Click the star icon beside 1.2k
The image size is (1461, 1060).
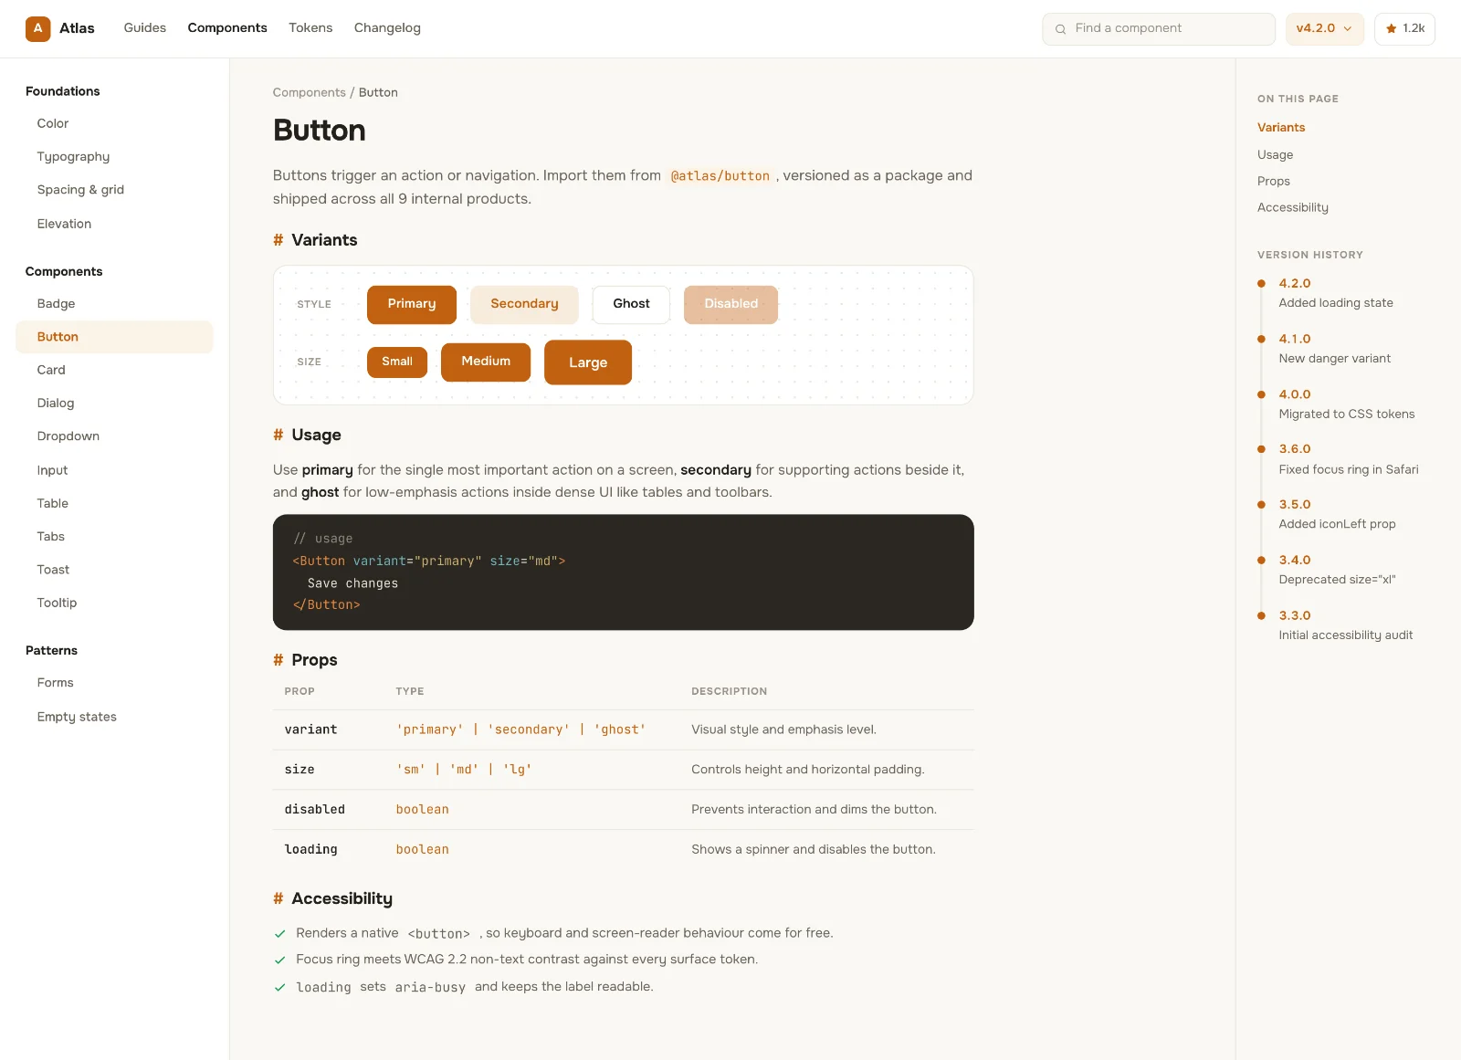[1391, 29]
